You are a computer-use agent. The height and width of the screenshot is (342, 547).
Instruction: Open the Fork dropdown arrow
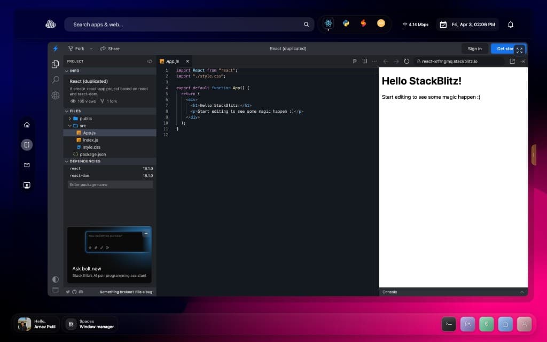(91, 49)
